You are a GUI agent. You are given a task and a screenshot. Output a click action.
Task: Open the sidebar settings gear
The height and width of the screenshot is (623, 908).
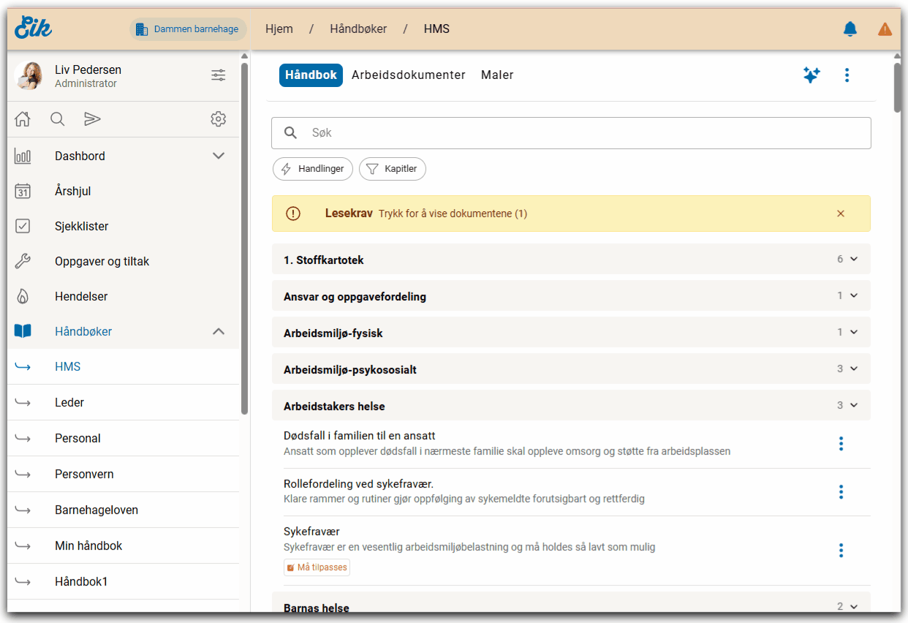point(218,119)
